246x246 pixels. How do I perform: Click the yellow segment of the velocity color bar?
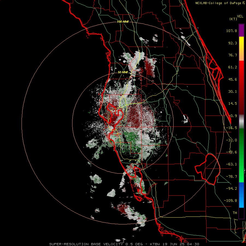pos(241,43)
